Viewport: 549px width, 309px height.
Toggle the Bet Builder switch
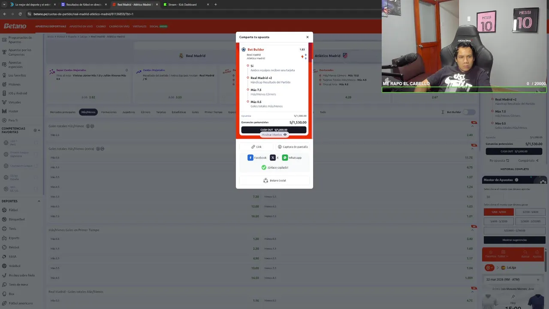click(x=469, y=112)
